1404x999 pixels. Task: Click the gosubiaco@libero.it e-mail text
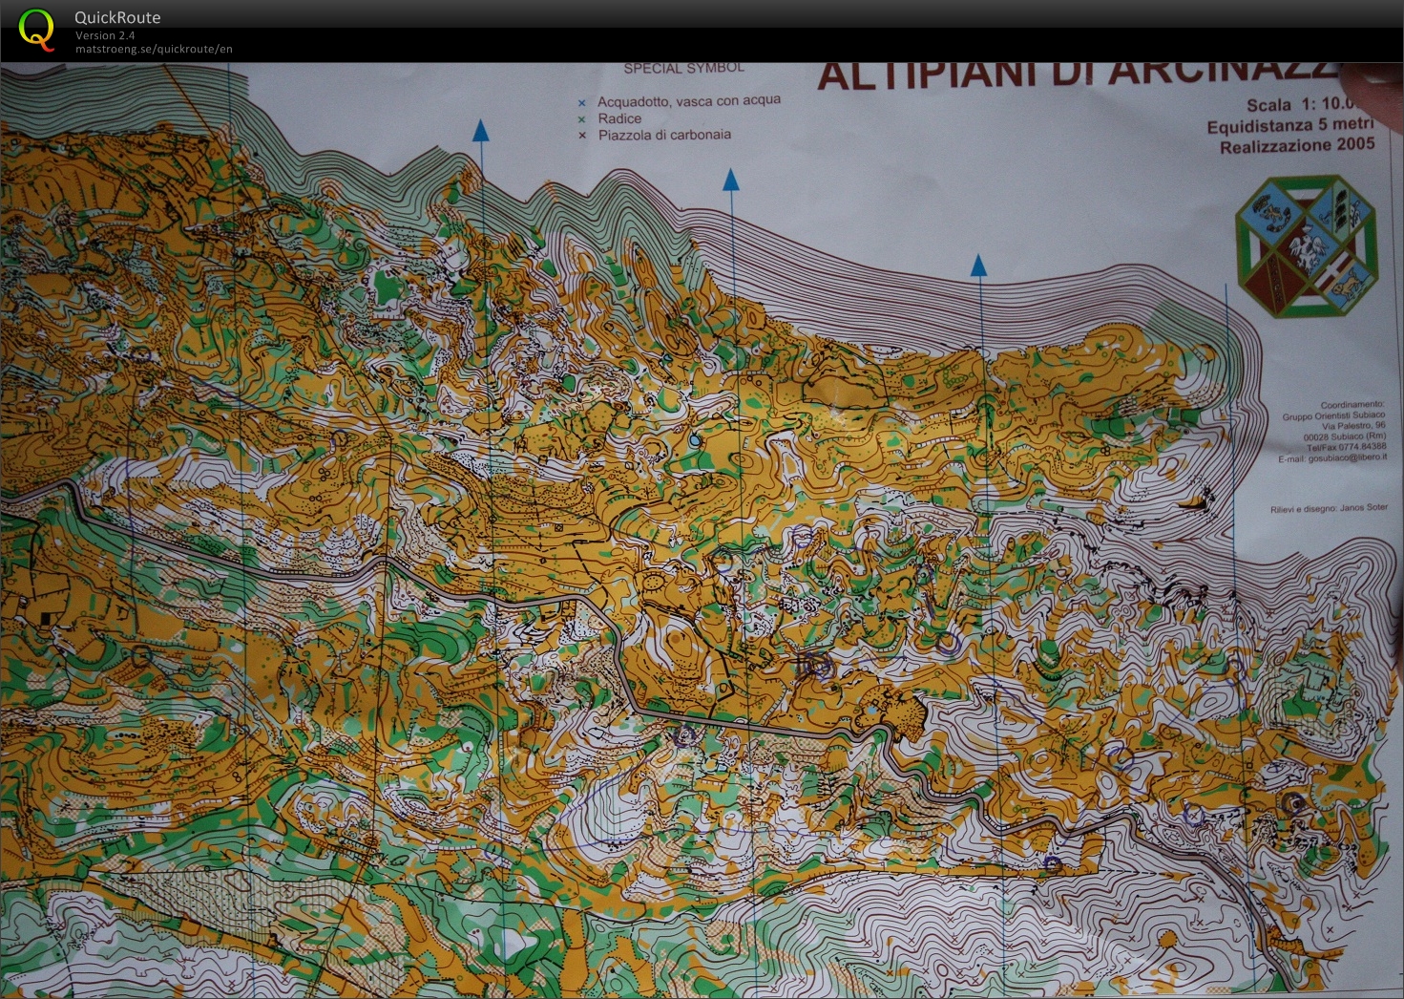pos(1348,457)
